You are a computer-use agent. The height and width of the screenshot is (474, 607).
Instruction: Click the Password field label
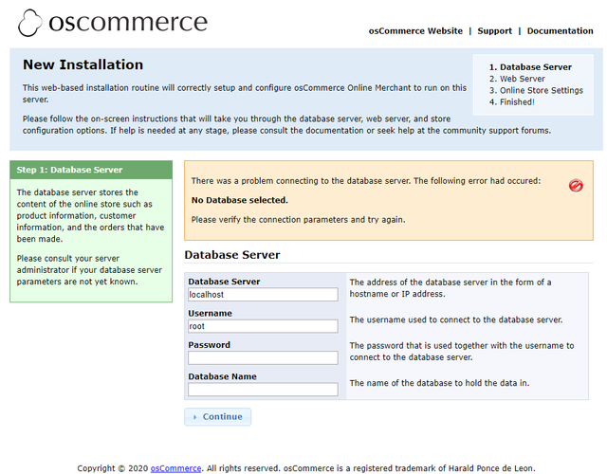tap(209, 345)
